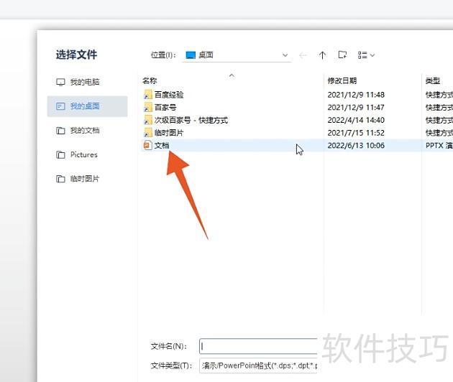Select 我的桌面 in the sidebar
Viewport: 453px width, 382px height.
pyautogui.click(x=87, y=106)
